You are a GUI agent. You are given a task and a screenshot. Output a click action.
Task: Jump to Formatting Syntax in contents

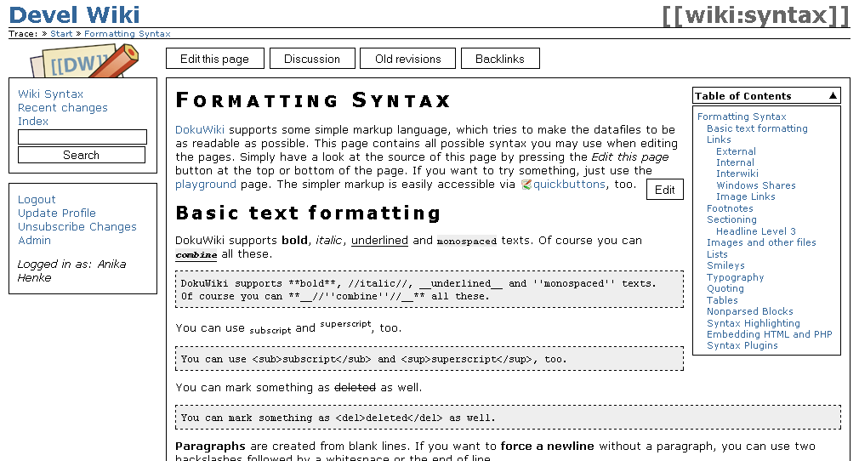pyautogui.click(x=742, y=117)
